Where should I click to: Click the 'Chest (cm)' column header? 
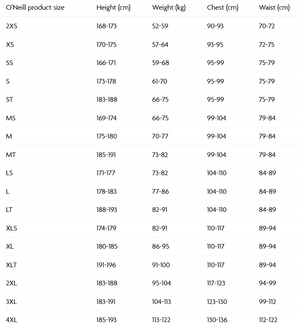pos(223,8)
